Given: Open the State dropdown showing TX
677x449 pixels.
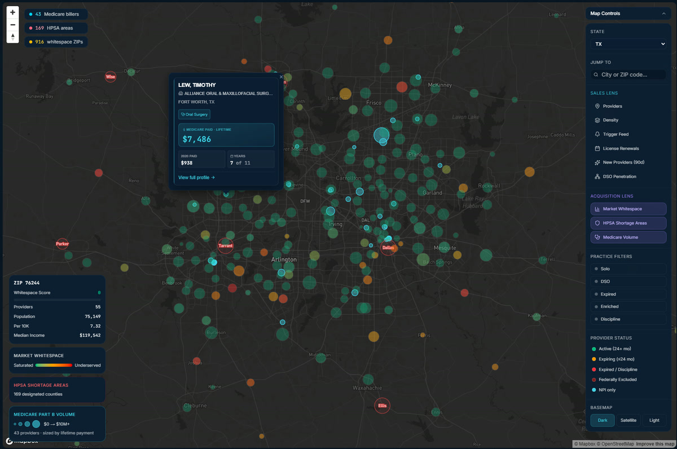Looking at the screenshot, I should click(629, 44).
